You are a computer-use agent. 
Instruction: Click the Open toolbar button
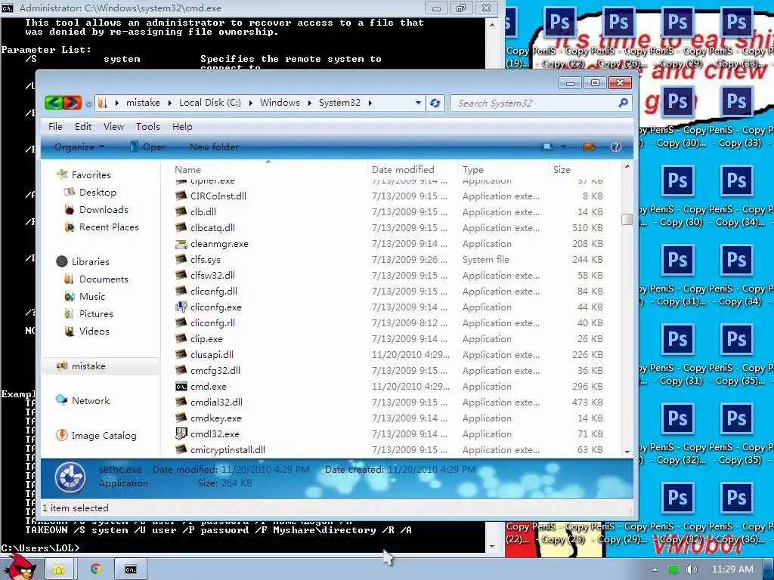[148, 147]
